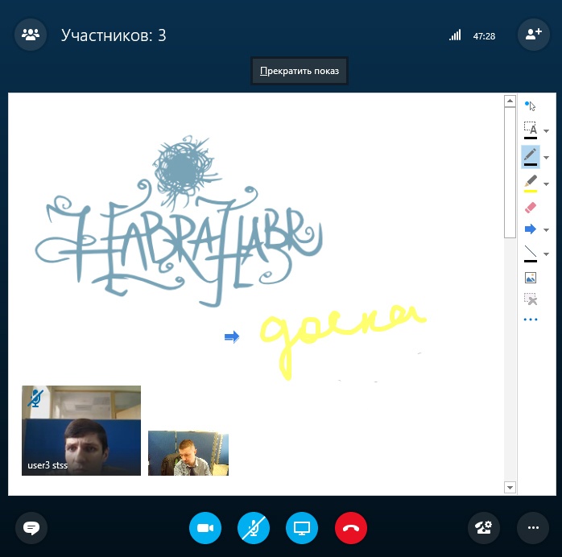
Task: Click muted mic icon on user3 video
Action: [x=35, y=398]
